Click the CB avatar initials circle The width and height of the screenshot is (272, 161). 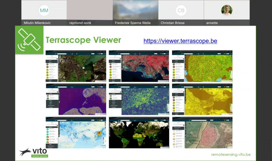[x=181, y=10]
